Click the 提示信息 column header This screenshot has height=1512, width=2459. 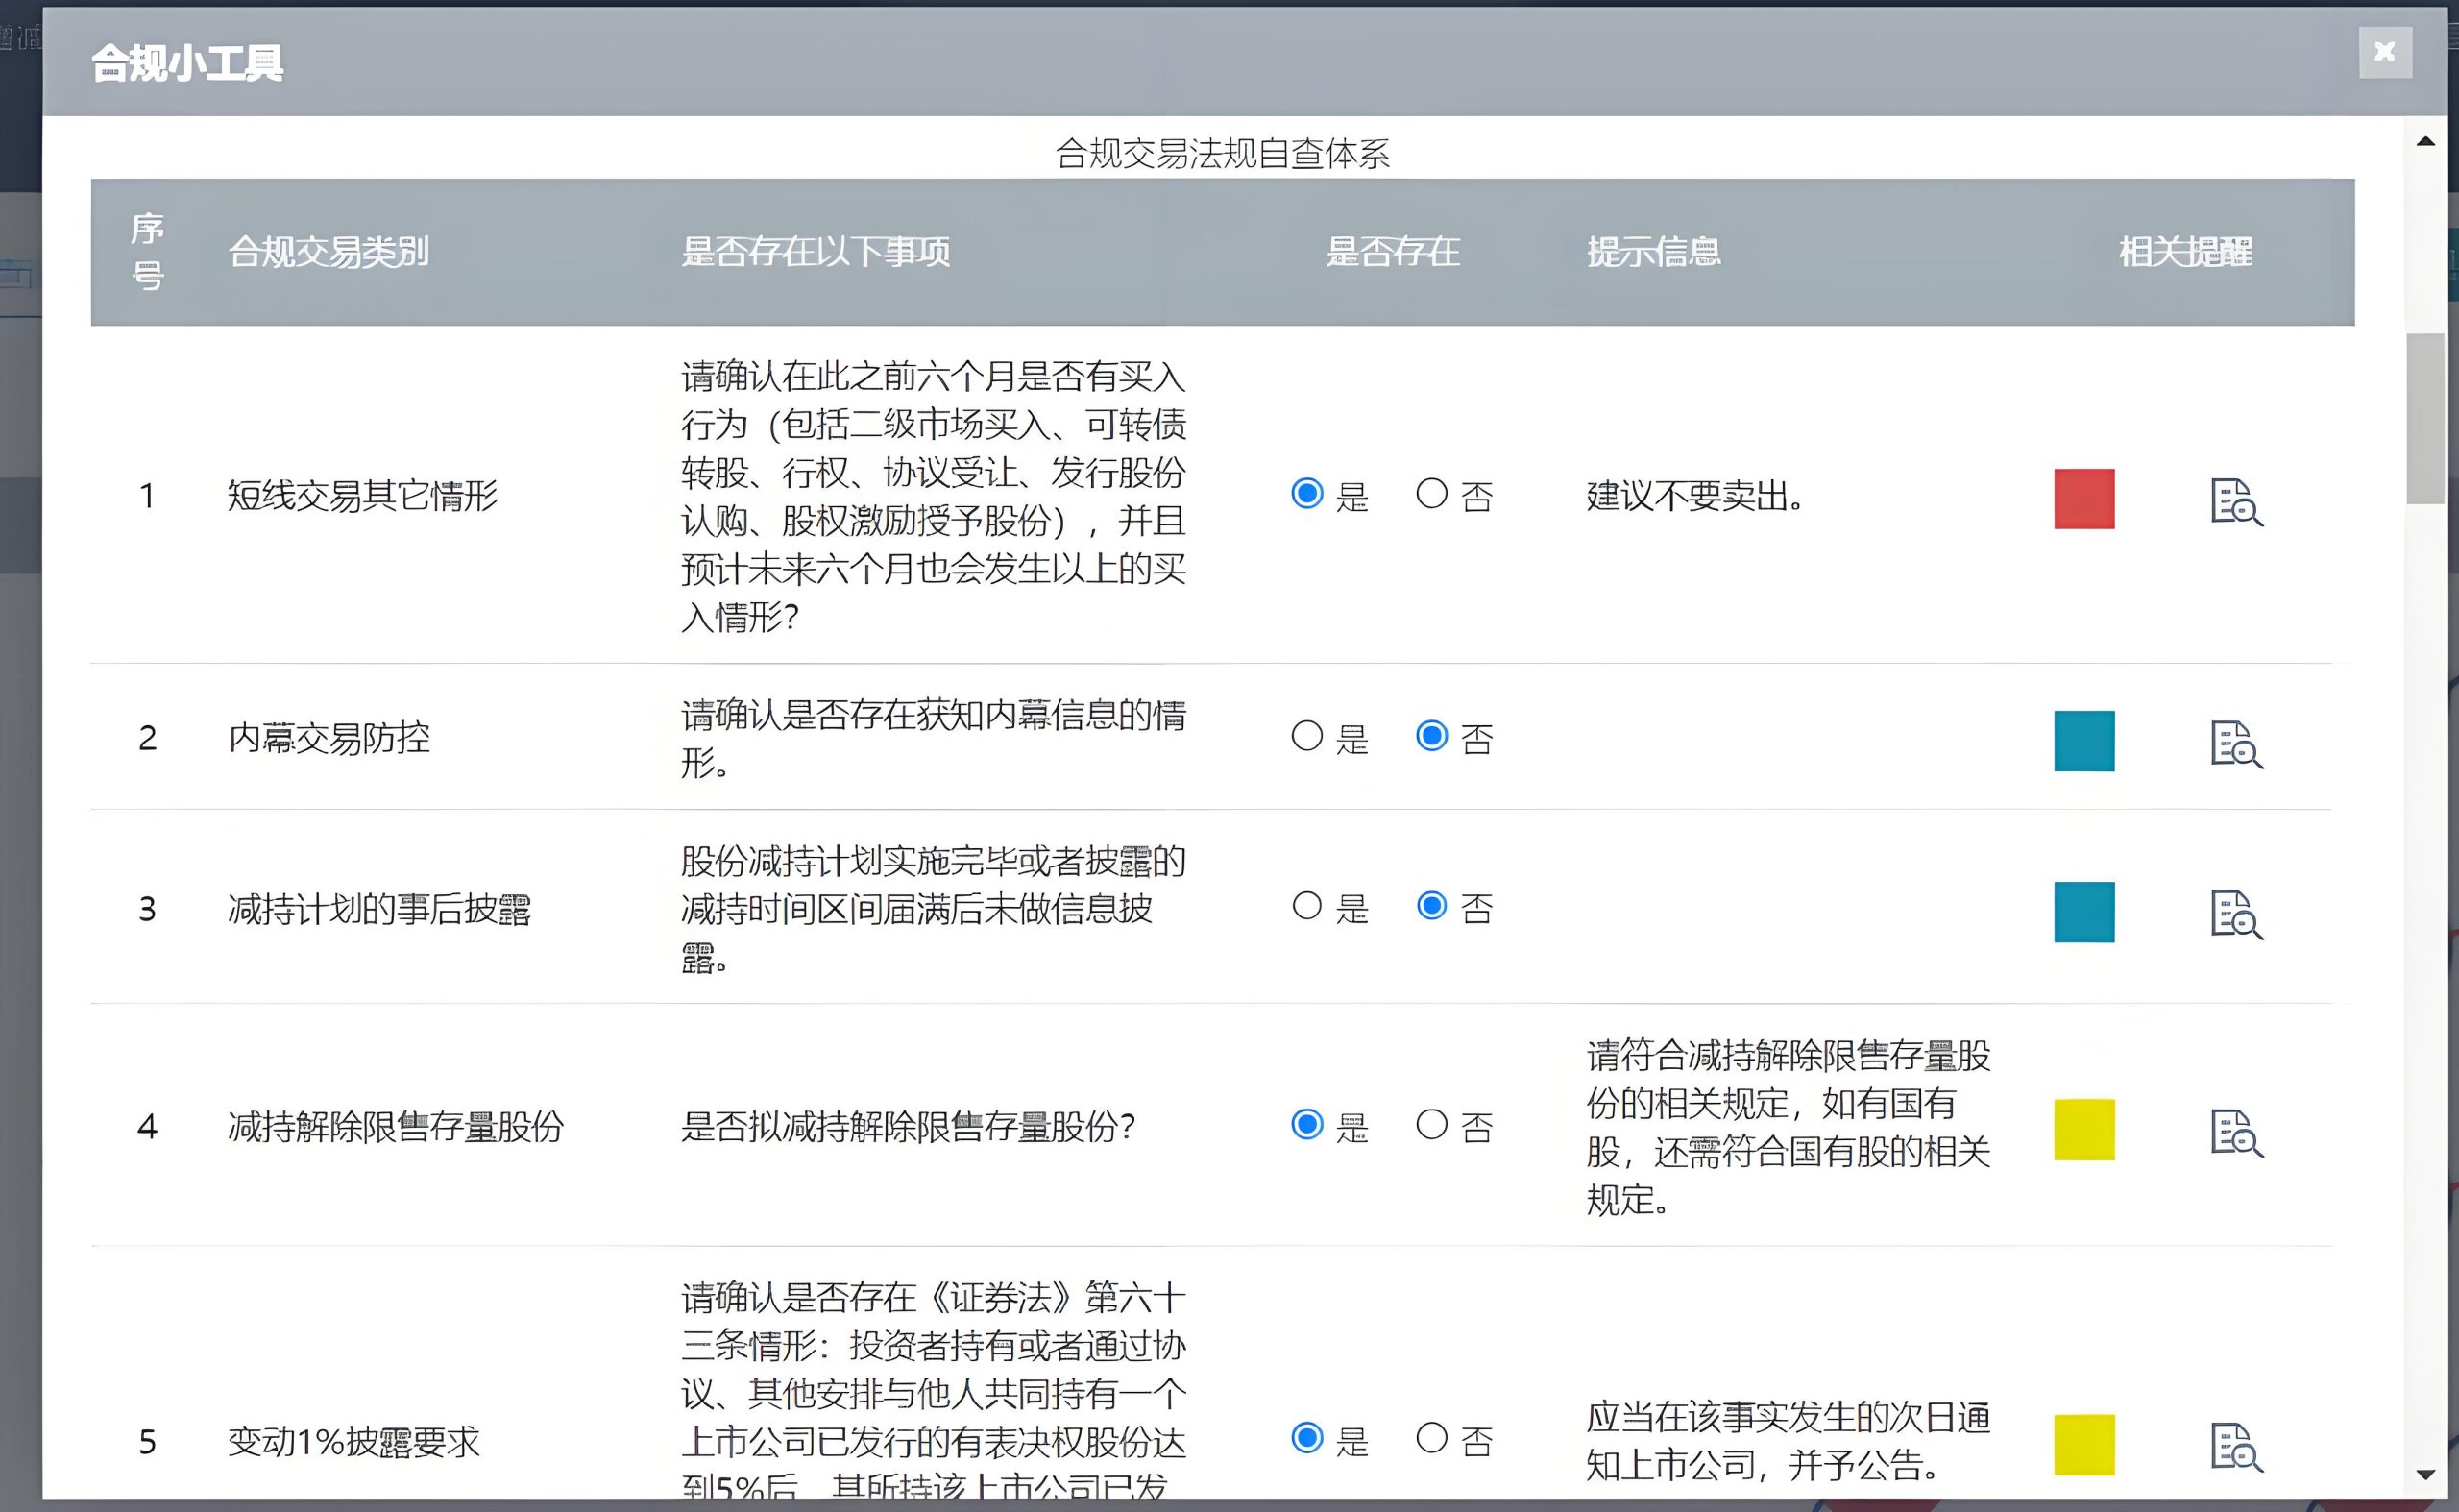(x=1654, y=252)
